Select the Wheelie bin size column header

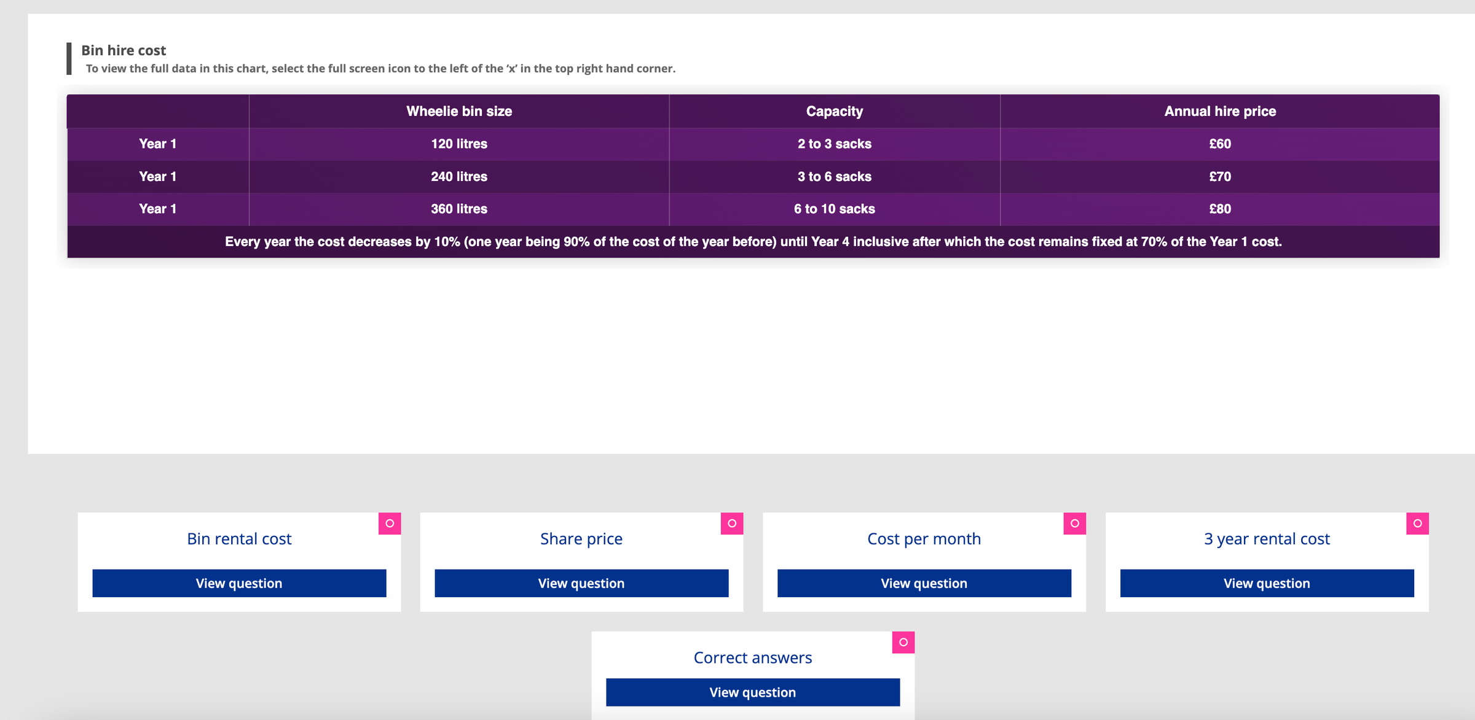tap(458, 111)
